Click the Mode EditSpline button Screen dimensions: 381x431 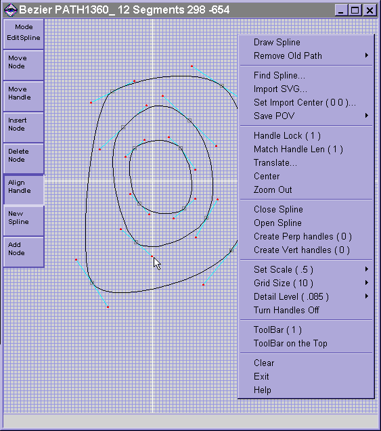tap(24, 34)
